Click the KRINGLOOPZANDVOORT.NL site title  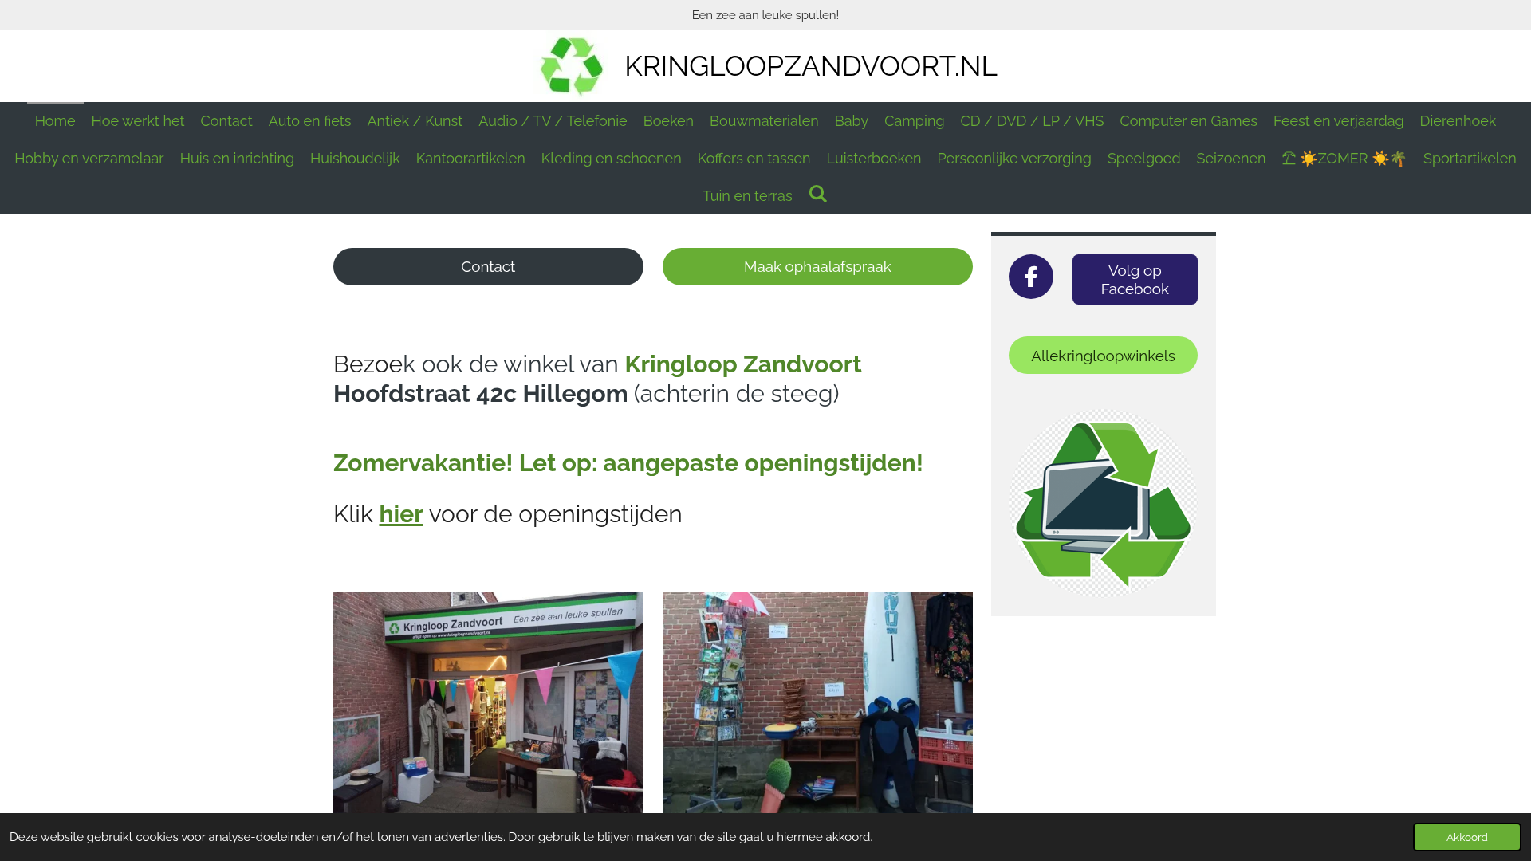pos(810,66)
